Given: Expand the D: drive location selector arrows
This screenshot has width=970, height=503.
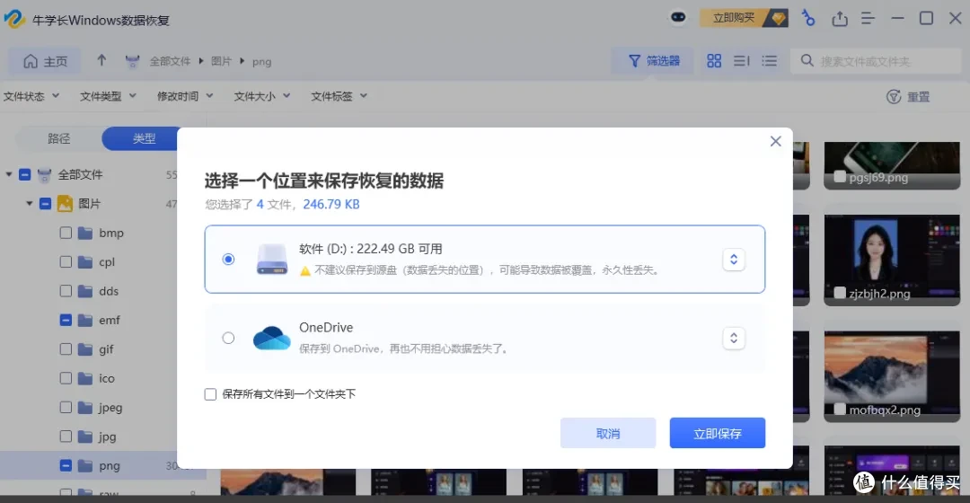Looking at the screenshot, I should pos(734,260).
